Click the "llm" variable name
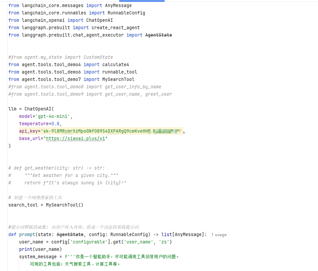The image size is (318, 271). [12, 109]
